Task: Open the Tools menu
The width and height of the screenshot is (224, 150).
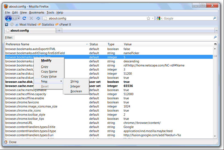Action: (50, 12)
